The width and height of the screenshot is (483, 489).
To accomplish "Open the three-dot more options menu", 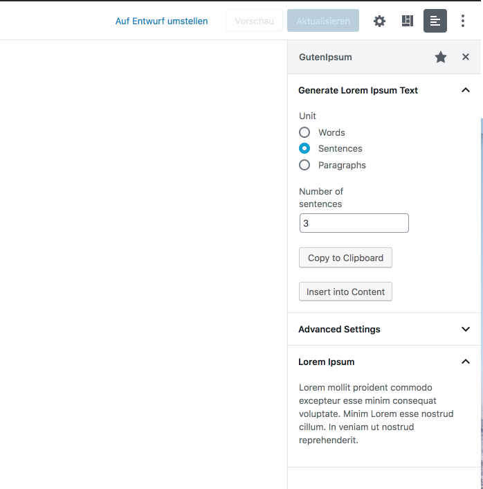I will coord(463,21).
